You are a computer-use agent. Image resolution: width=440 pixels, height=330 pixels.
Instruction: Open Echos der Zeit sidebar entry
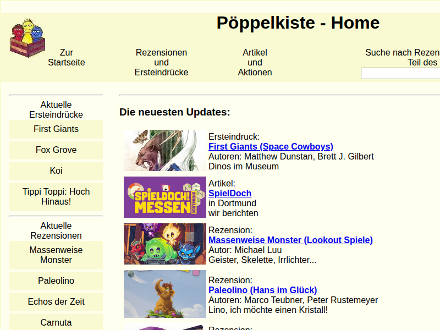(x=56, y=302)
